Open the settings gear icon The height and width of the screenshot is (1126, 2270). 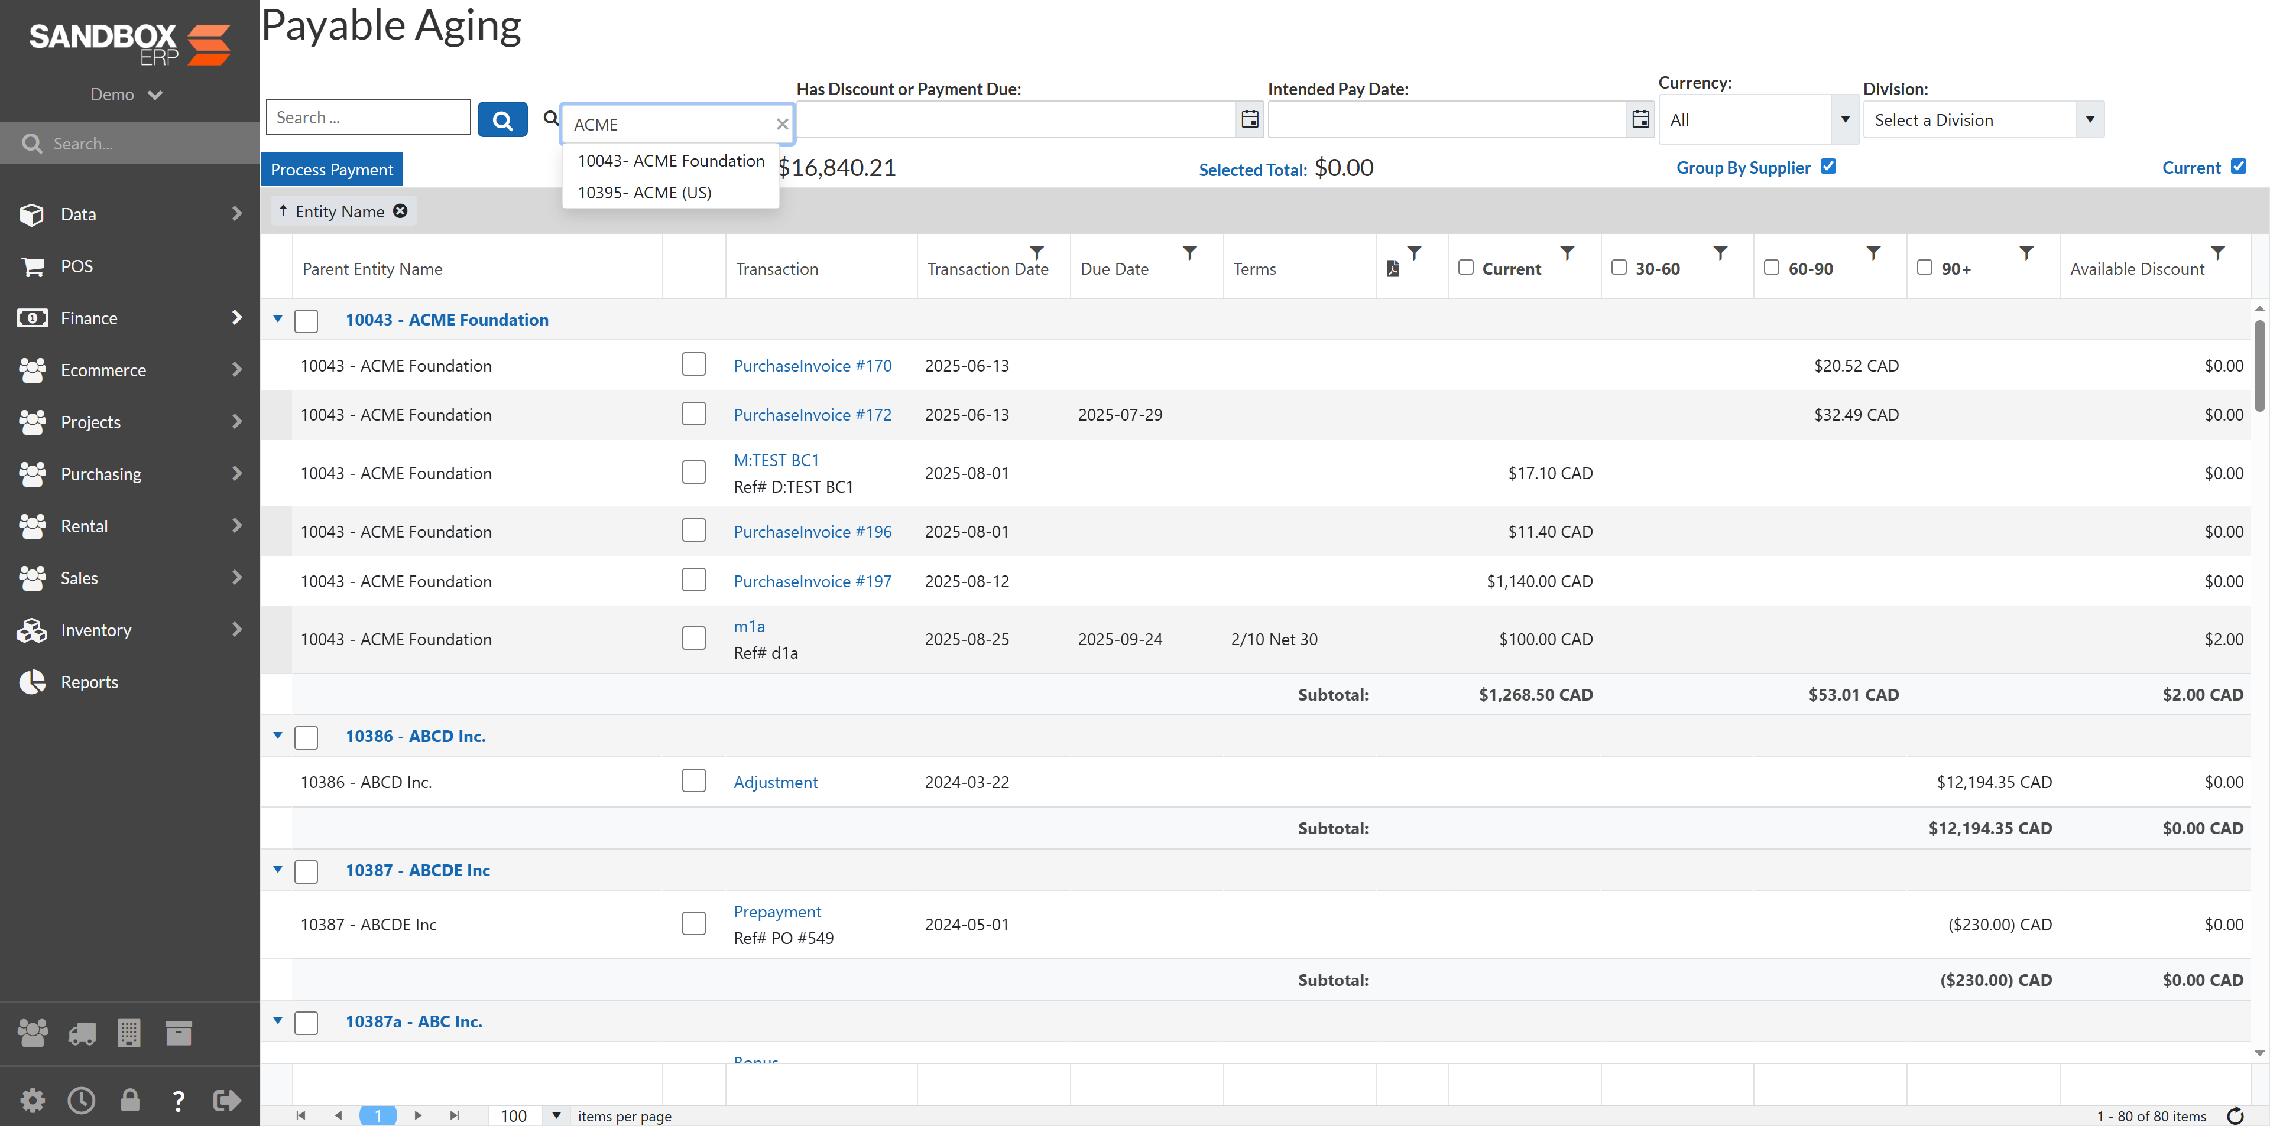[33, 1099]
